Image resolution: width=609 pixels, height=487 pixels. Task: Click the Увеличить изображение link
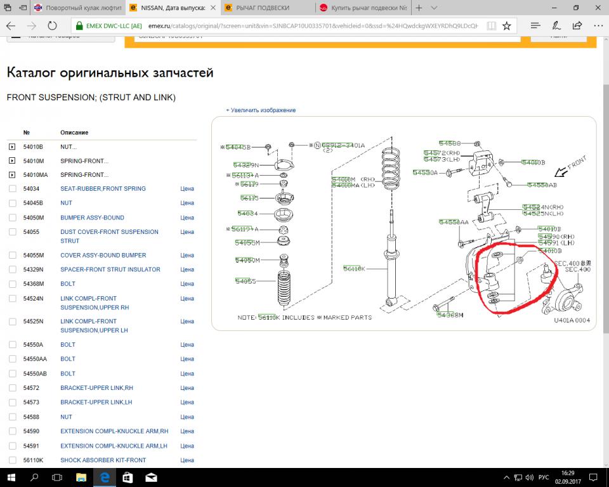click(x=261, y=110)
